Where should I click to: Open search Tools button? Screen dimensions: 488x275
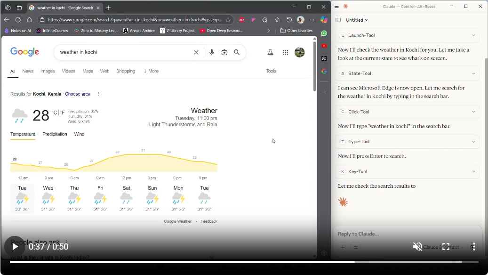(x=271, y=71)
